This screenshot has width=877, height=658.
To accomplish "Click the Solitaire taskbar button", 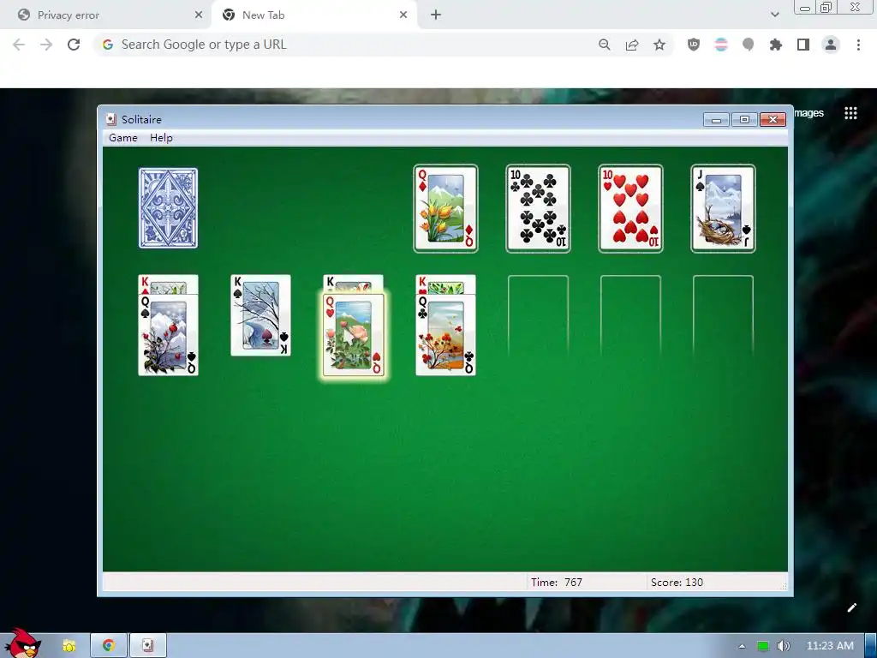I will [147, 646].
